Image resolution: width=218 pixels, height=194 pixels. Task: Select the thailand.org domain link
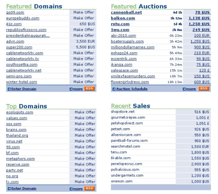[x=17, y=136]
